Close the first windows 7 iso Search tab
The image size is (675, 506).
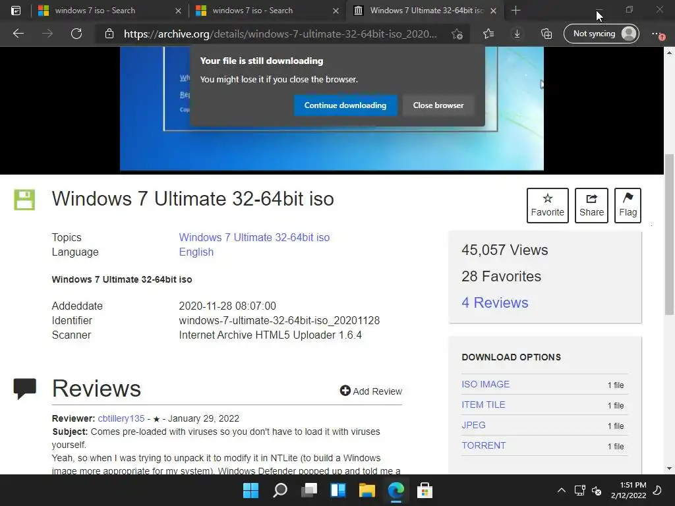tap(178, 11)
